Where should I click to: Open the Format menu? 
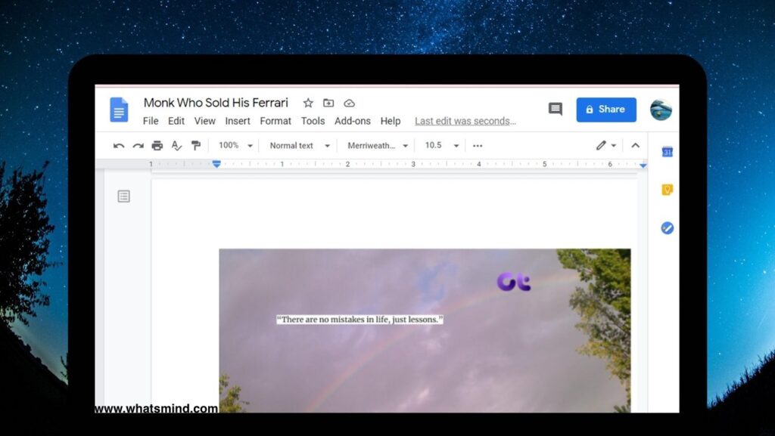pos(275,122)
